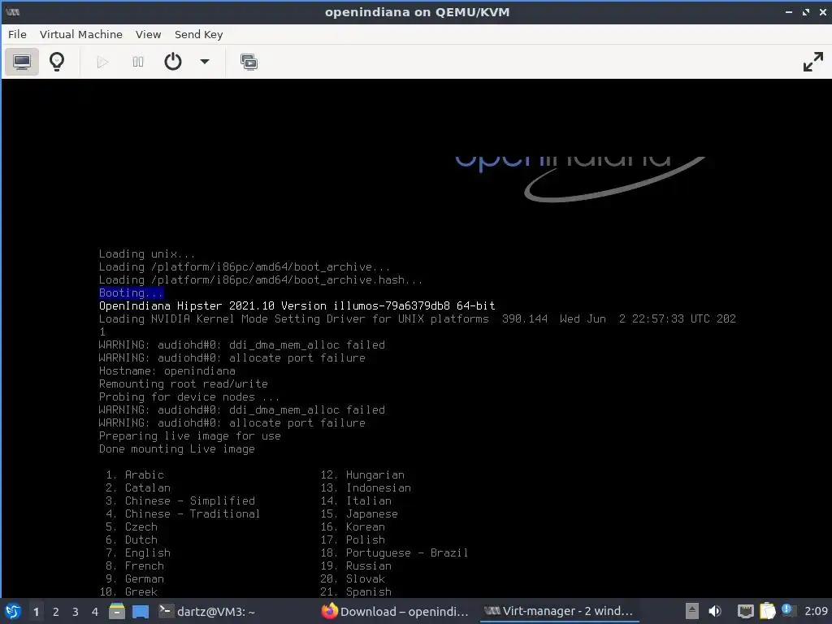Open the desktop start menu icon
Viewport: 832px width, 624px height.
tap(13, 611)
